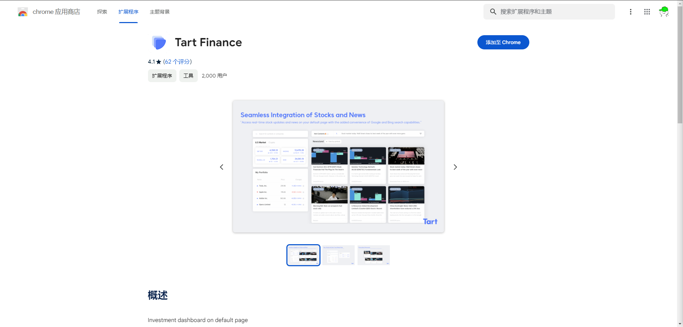
Task: Click Investment dashboard on default page text
Action: (x=198, y=320)
